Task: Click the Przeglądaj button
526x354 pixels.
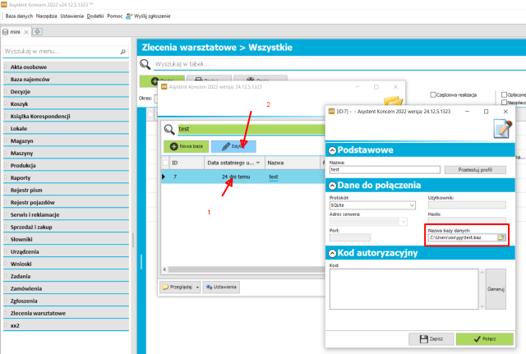Action: coord(178,287)
